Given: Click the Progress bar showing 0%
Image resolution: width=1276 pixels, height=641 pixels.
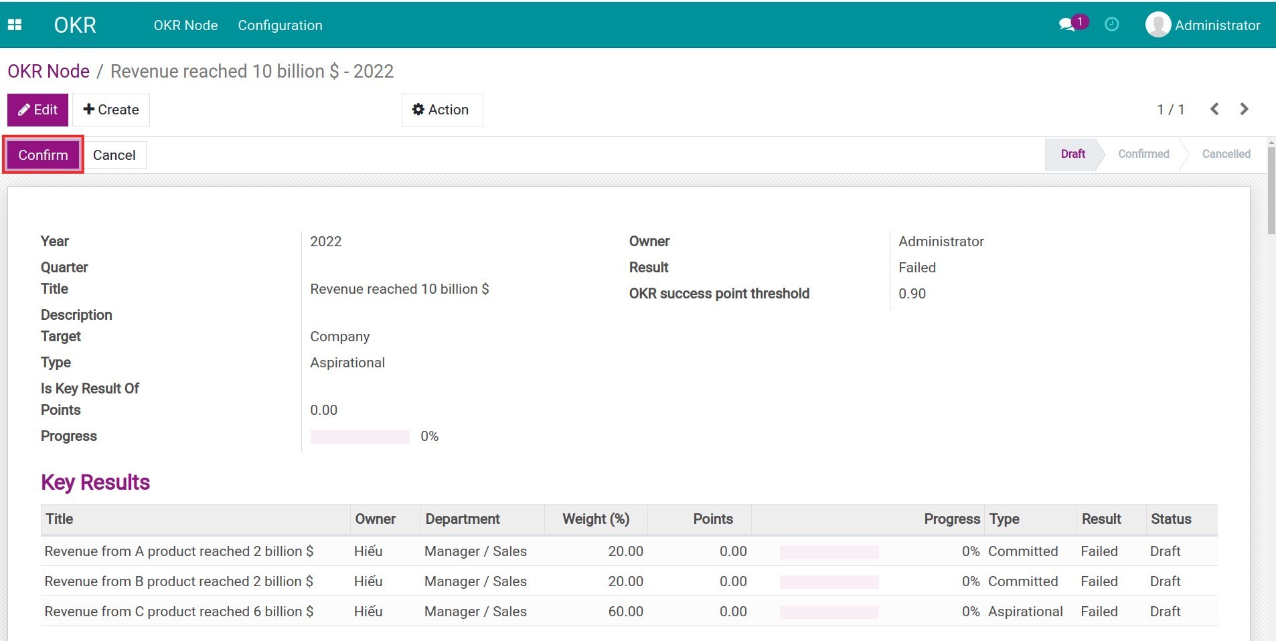Looking at the screenshot, I should pos(360,436).
